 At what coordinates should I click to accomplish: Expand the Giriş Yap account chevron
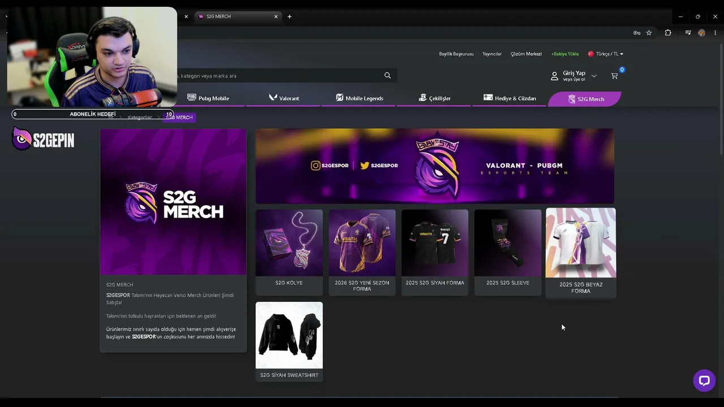(x=594, y=76)
